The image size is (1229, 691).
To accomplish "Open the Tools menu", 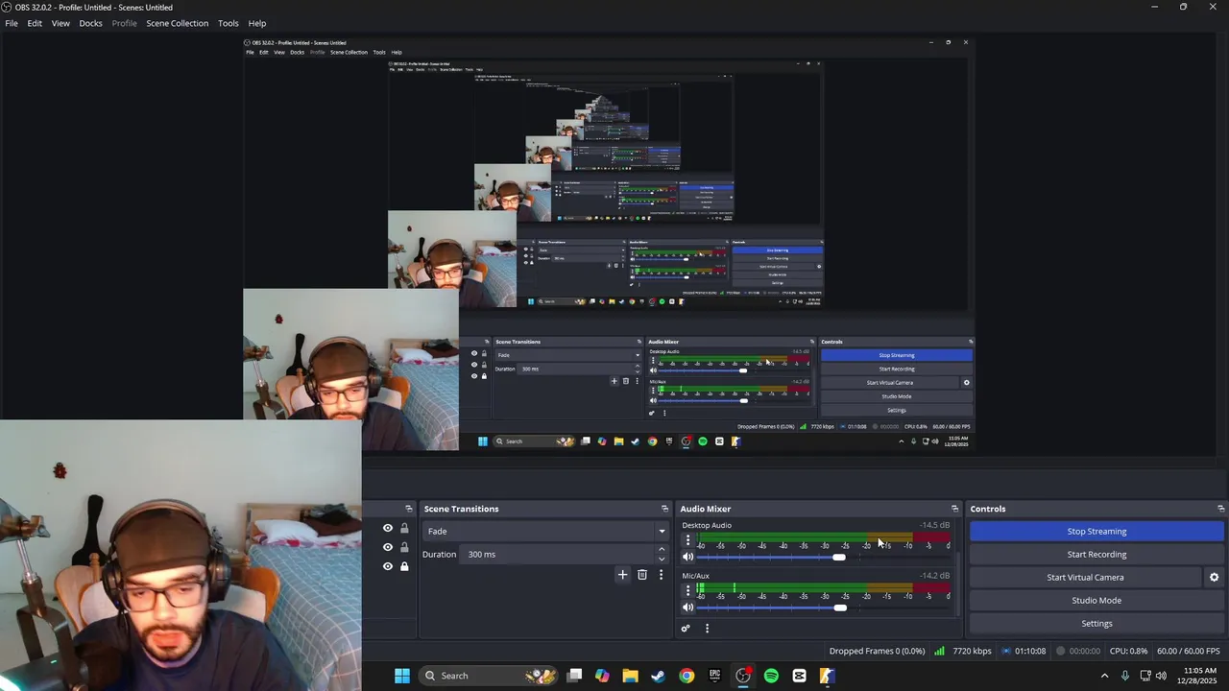I will coord(229,23).
